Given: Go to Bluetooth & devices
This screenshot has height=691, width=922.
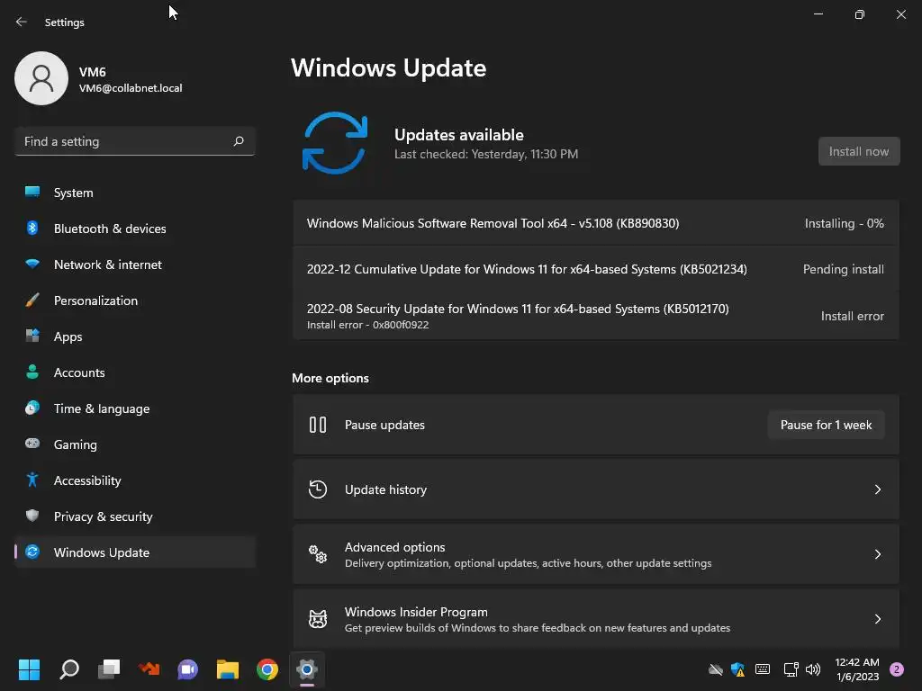Looking at the screenshot, I should coord(135,229).
